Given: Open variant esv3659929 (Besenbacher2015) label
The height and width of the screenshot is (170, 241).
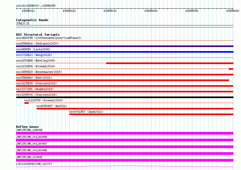Looking at the screenshot, I should tap(39, 72).
